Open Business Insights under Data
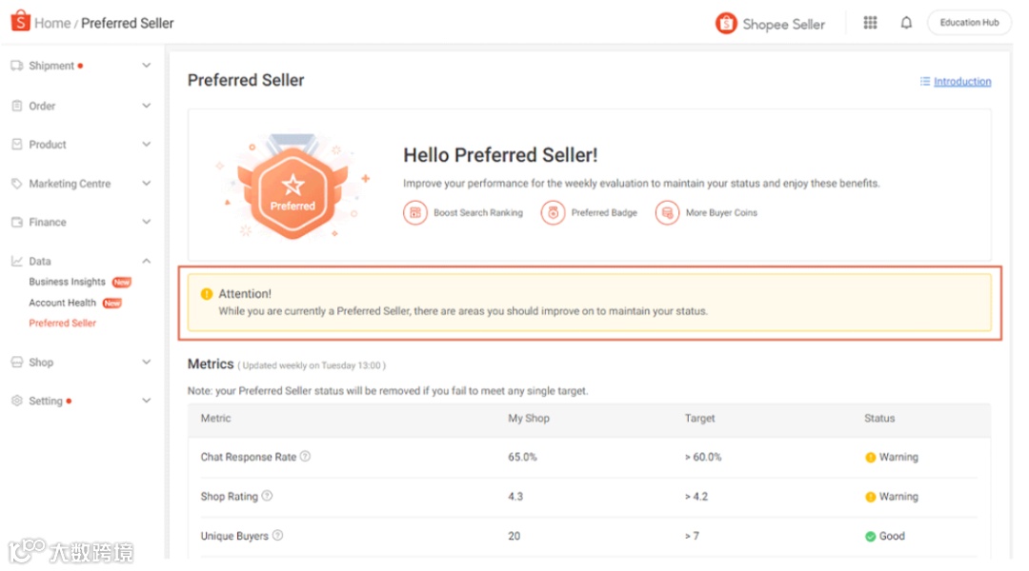Viewport: 1029px width, 571px height. 68,282
